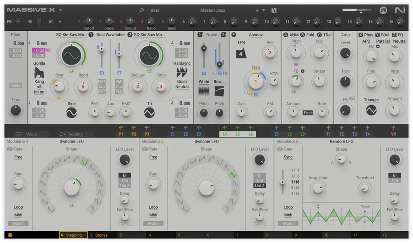Viewport: 413px width, 243px height.
Task: Grab the P1 modulation drag handle
Action: click(x=121, y=128)
